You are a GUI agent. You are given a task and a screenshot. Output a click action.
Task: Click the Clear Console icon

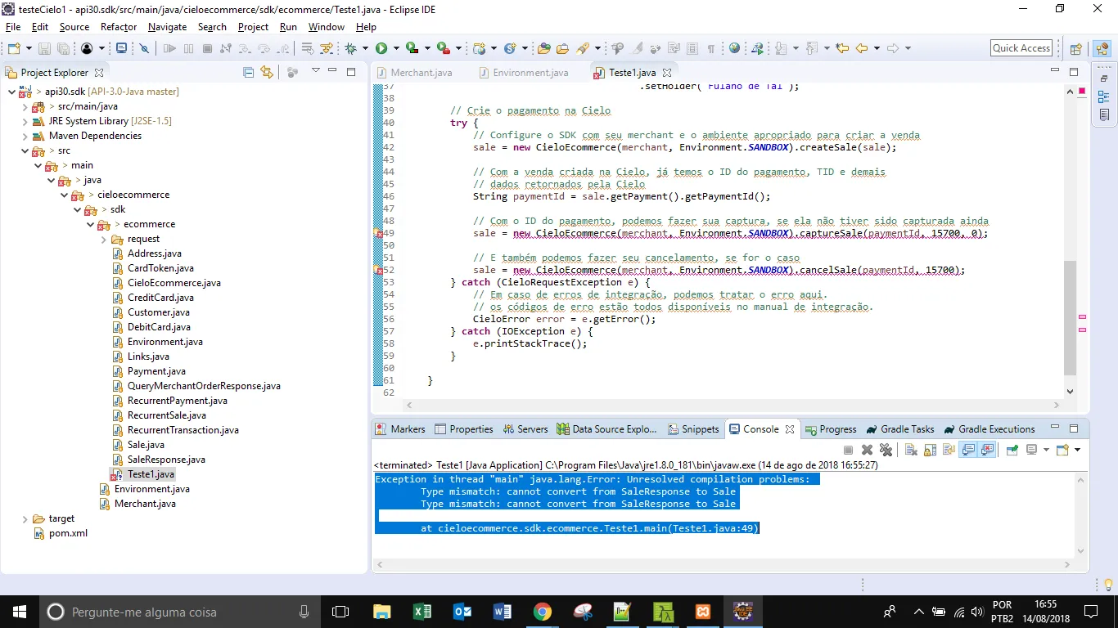pos(911,450)
